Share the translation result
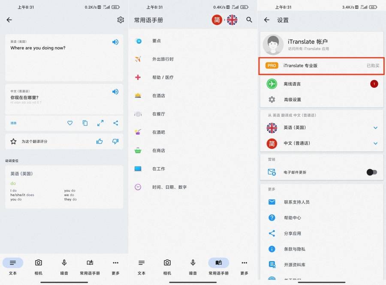Image resolution: width=386 pixels, height=285 pixels. pos(116,123)
